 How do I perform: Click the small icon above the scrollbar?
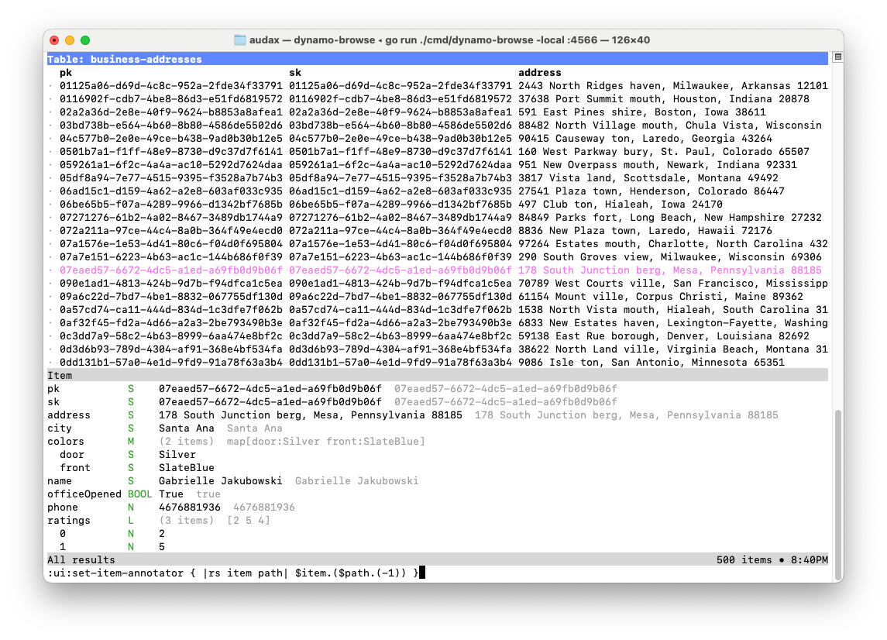(x=837, y=58)
